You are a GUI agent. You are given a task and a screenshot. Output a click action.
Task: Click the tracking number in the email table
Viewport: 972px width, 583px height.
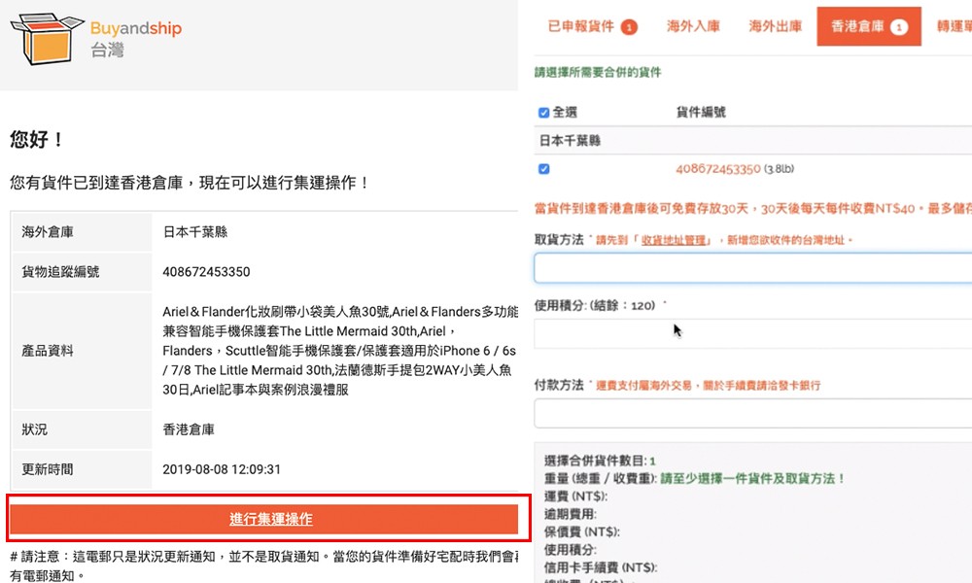pyautogui.click(x=206, y=272)
